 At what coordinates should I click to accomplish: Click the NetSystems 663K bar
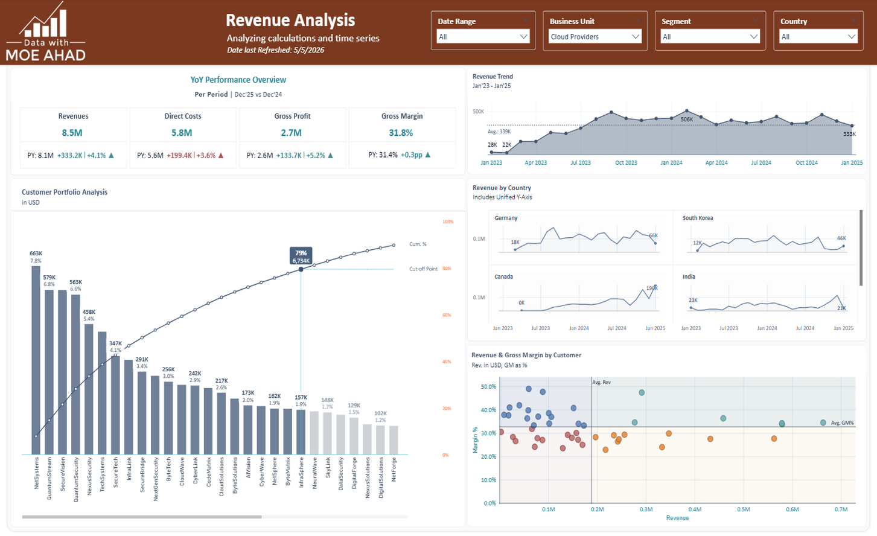[x=36, y=360]
